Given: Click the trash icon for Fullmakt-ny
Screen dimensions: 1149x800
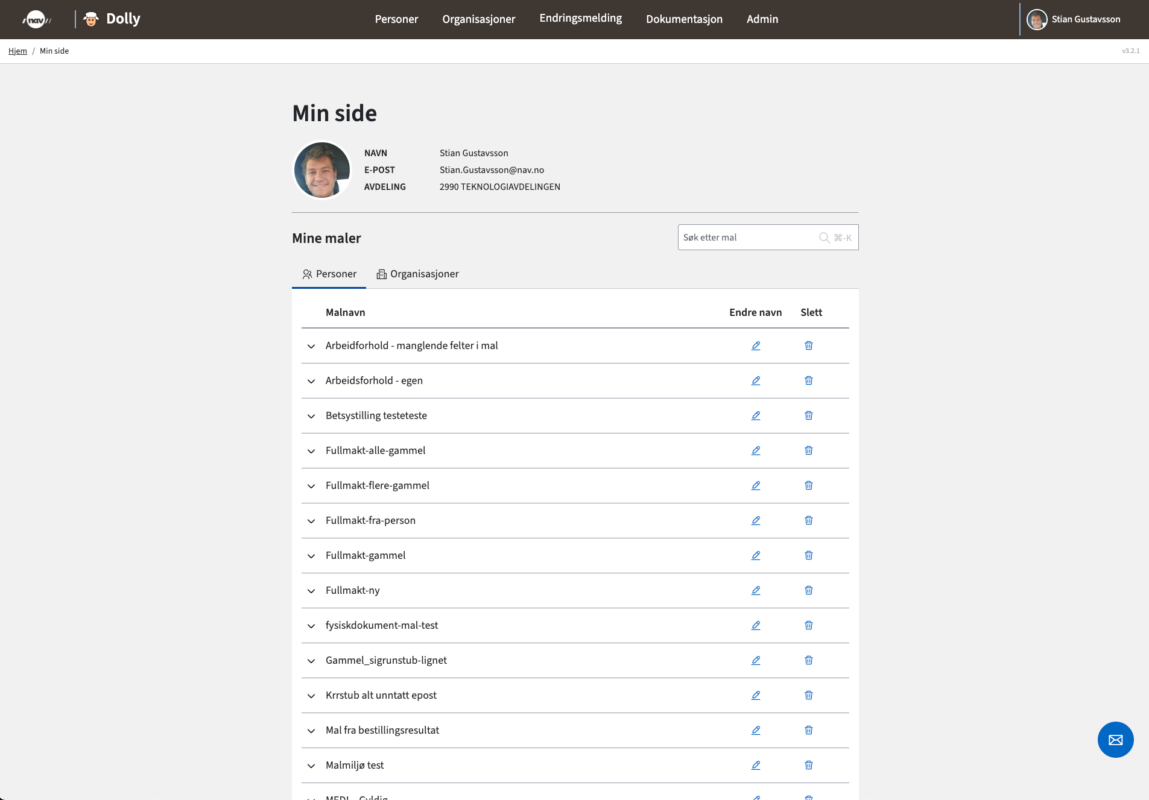Looking at the screenshot, I should point(808,590).
